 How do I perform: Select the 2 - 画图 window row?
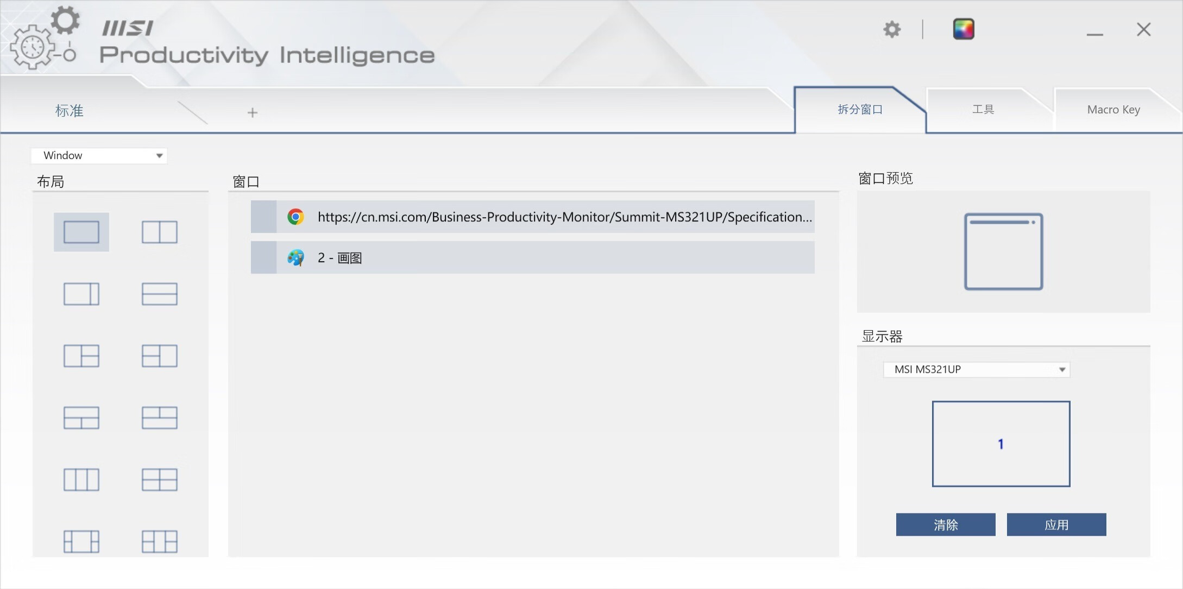pos(533,257)
